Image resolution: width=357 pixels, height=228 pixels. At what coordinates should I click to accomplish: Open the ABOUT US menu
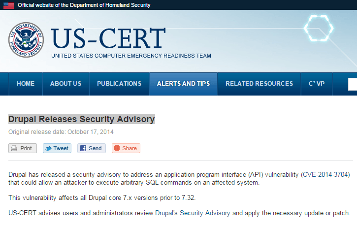(x=65, y=84)
